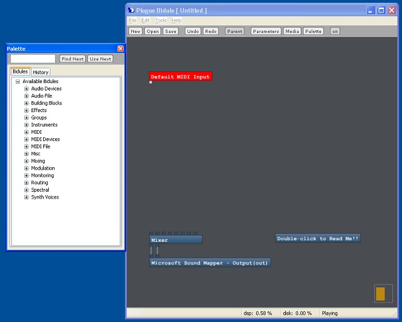Expand the Synth Voices category
This screenshot has height=322, width=402.
(27, 197)
